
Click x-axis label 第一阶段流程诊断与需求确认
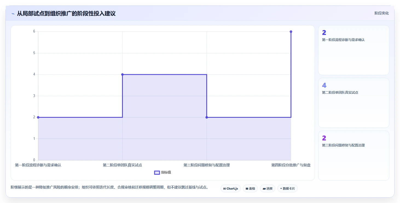(x=38, y=165)
